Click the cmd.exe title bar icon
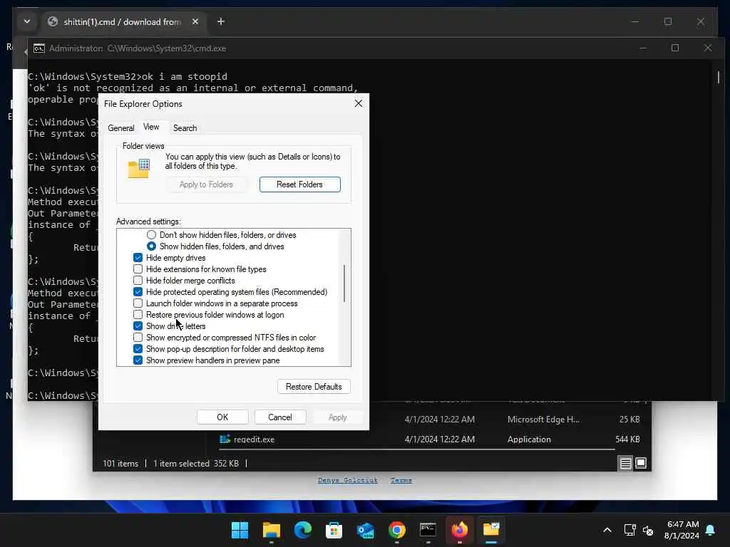Screen dimensions: 730x547 tap(39, 48)
